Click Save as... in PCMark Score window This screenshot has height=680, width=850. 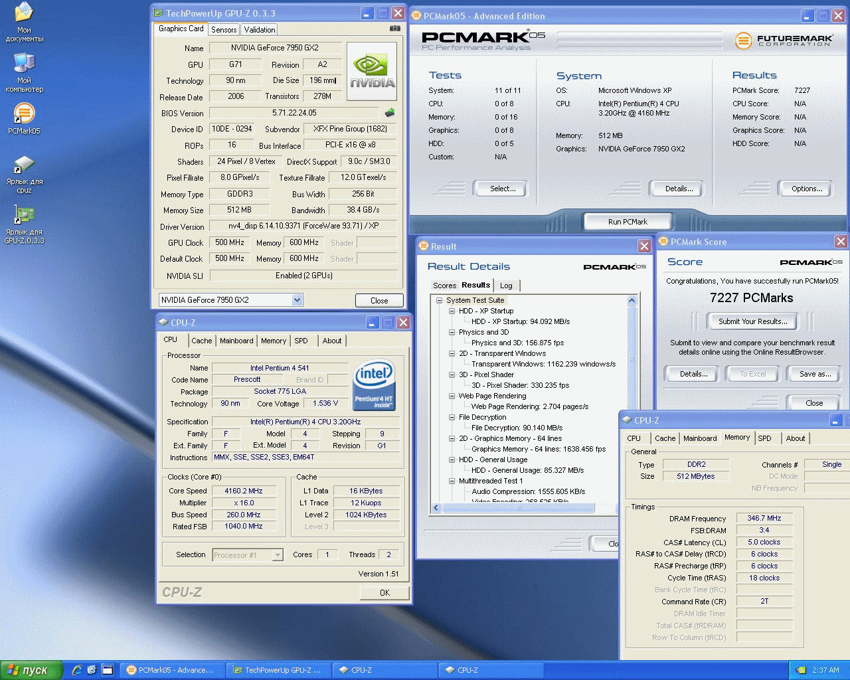point(815,374)
